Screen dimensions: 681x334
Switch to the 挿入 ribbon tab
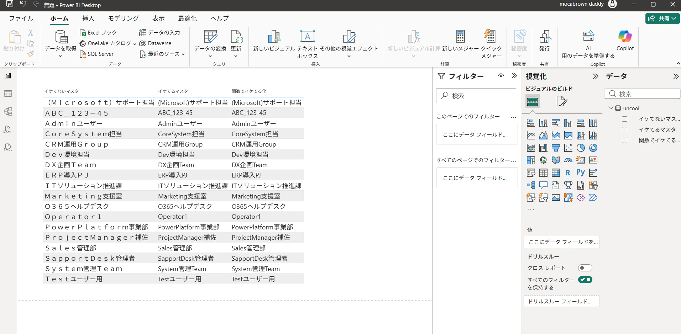(88, 18)
